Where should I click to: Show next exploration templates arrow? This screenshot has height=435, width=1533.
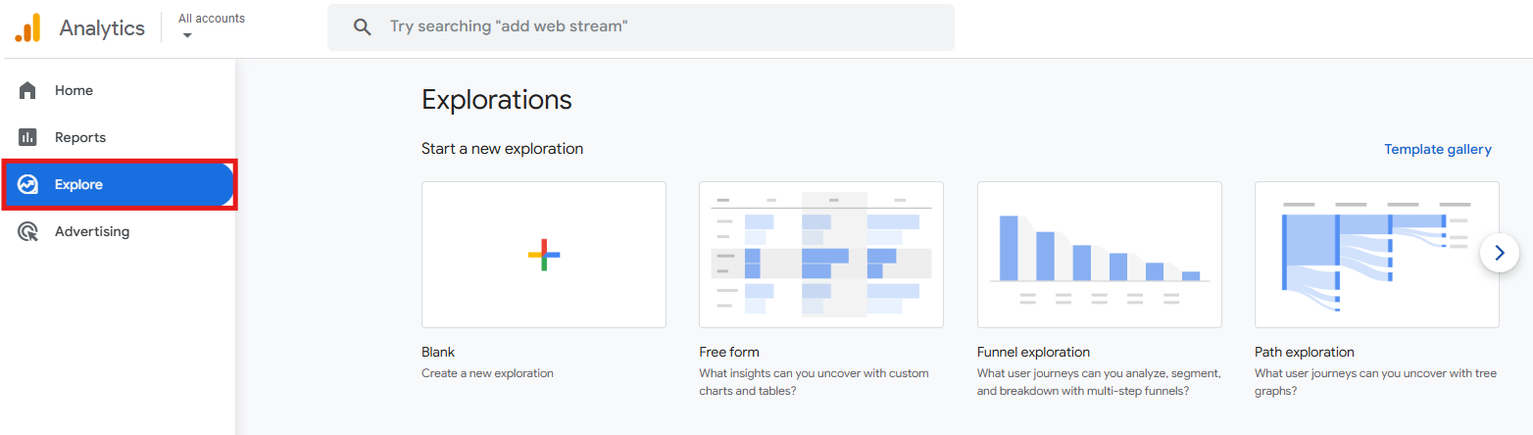pos(1499,253)
